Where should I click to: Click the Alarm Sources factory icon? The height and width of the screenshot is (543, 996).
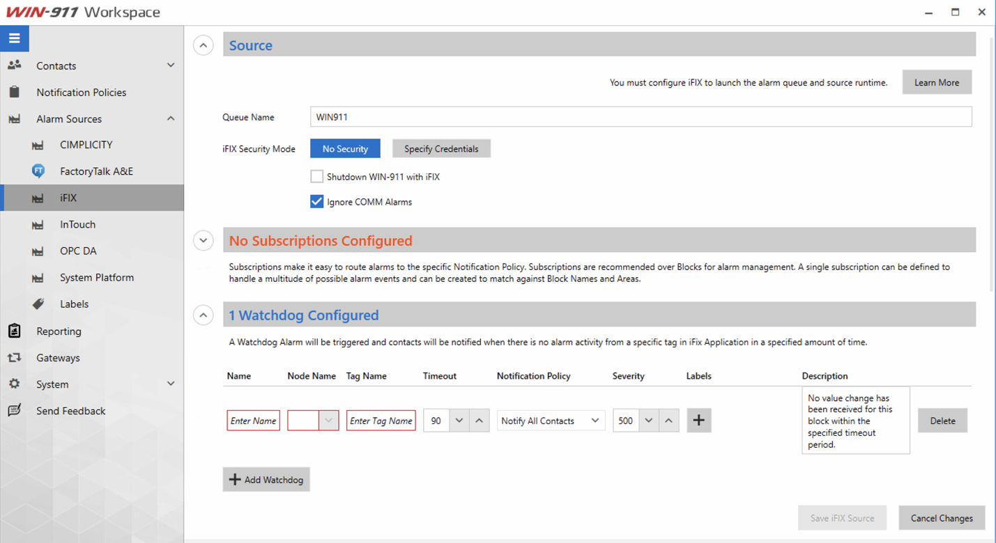tap(14, 119)
